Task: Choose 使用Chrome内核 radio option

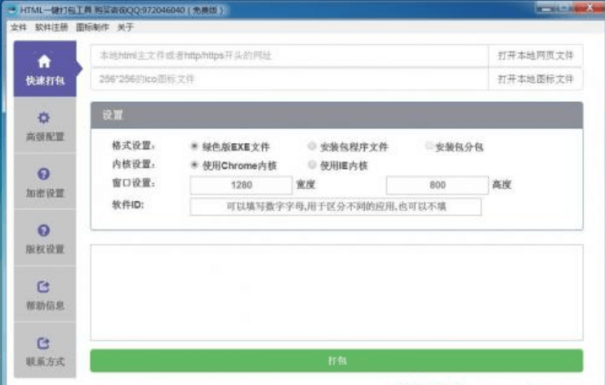Action: [194, 165]
